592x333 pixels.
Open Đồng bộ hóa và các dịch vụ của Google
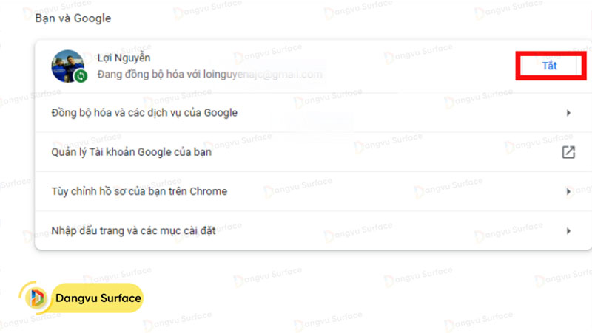pyautogui.click(x=144, y=113)
